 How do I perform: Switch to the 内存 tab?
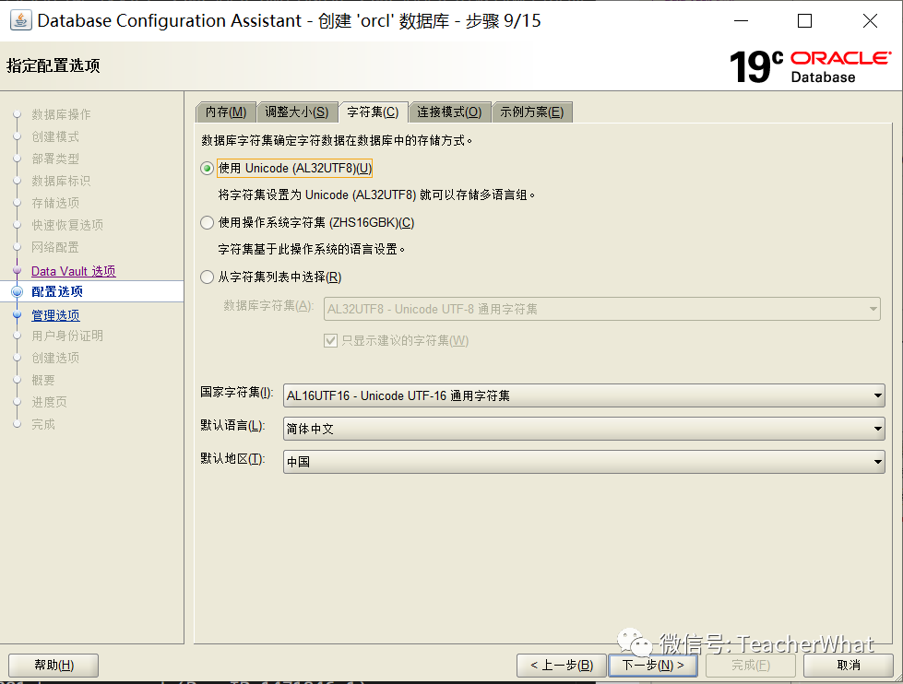tap(226, 111)
